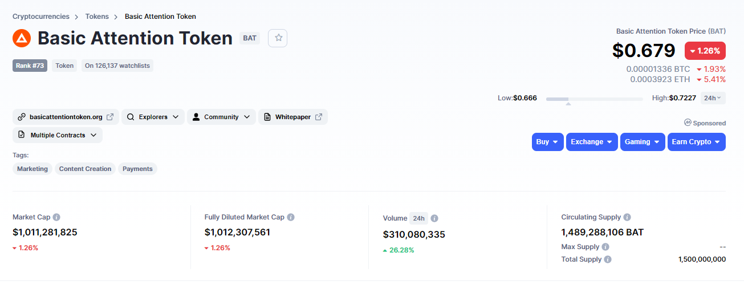The width and height of the screenshot is (744, 285).
Task: Open the Whitepaper link
Action: [293, 117]
